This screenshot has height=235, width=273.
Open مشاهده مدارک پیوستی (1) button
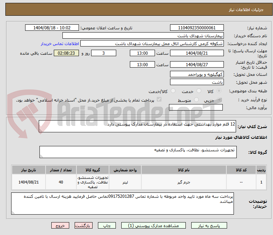154,225
